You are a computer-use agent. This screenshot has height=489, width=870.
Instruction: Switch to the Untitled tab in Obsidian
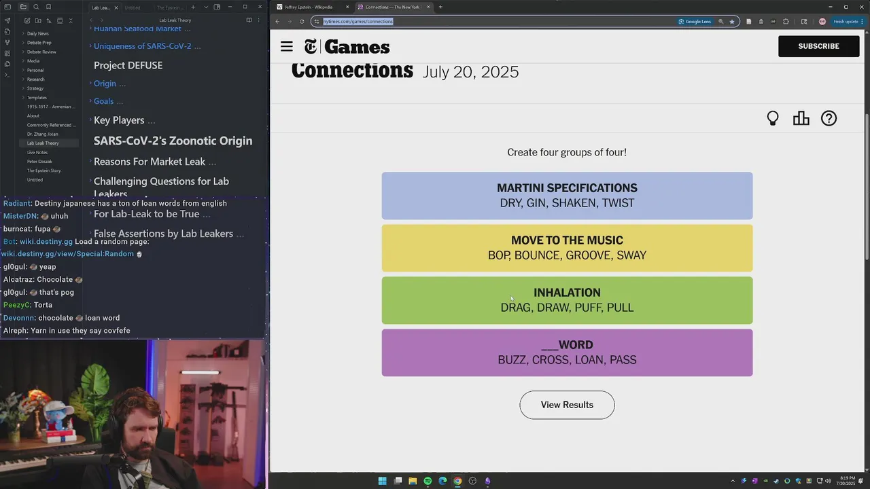coord(133,7)
